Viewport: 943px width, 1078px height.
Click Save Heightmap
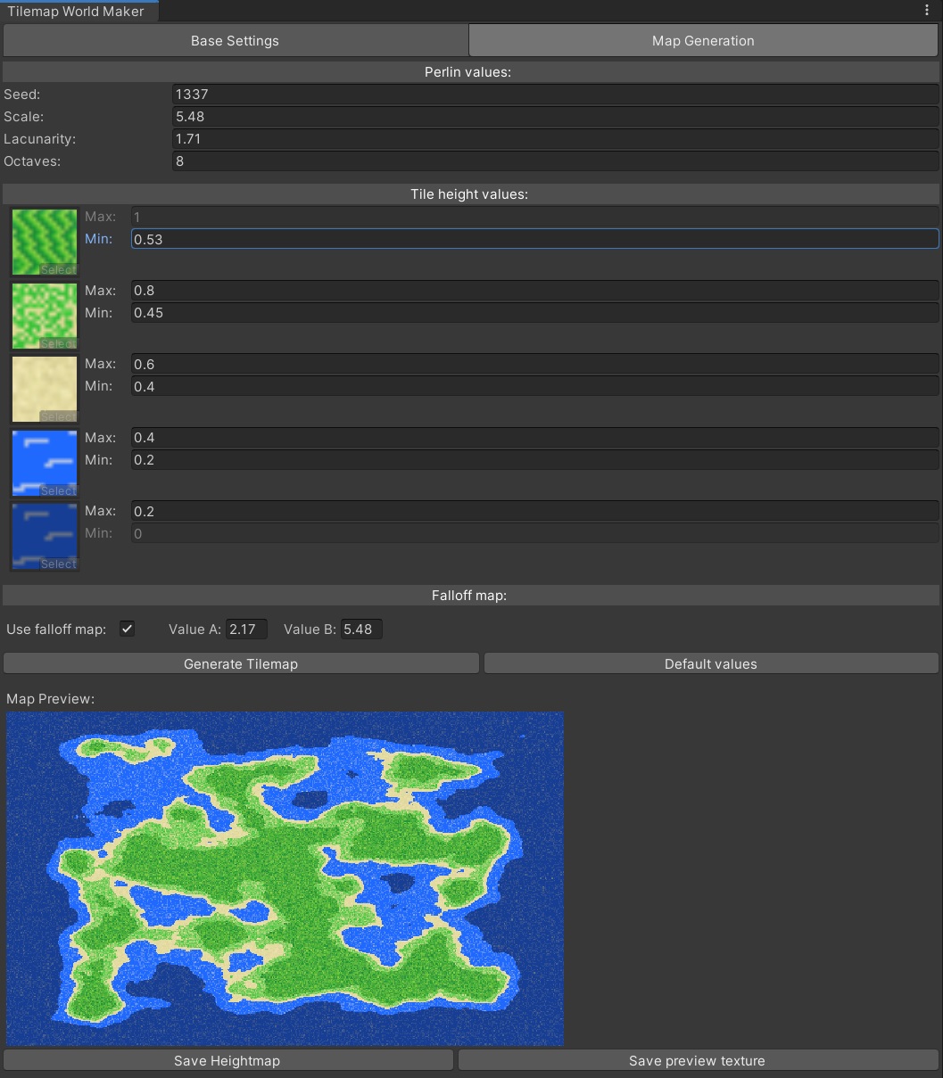point(227,1060)
